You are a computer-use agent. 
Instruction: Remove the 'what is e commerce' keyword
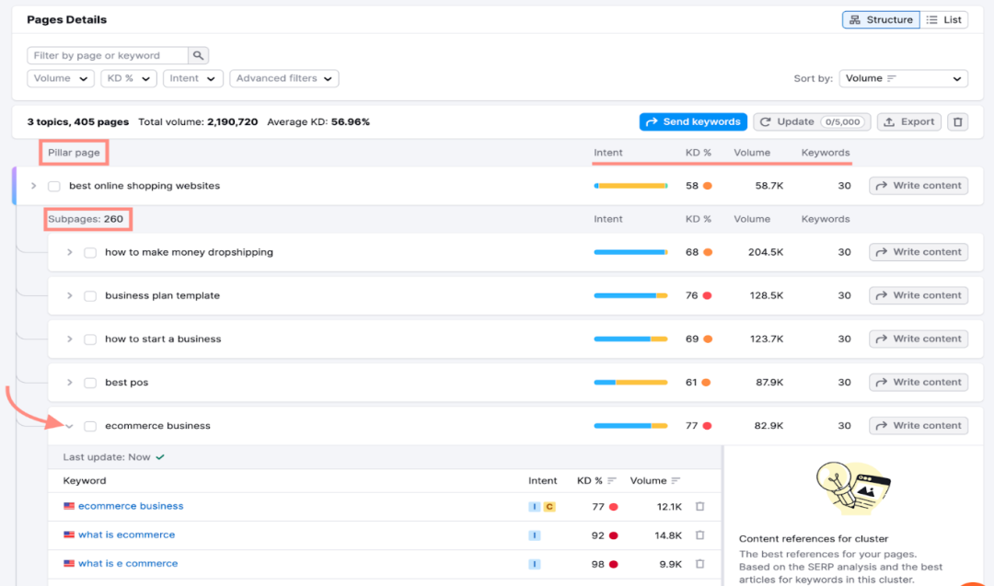point(700,563)
